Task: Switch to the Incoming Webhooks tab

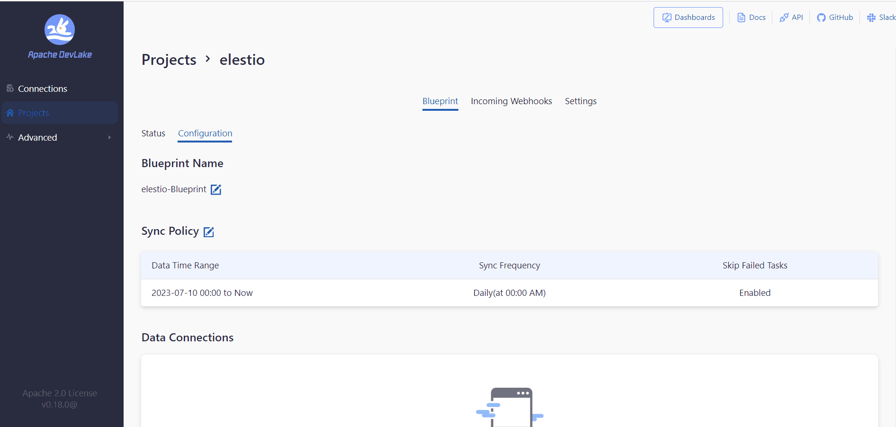Action: pyautogui.click(x=511, y=101)
